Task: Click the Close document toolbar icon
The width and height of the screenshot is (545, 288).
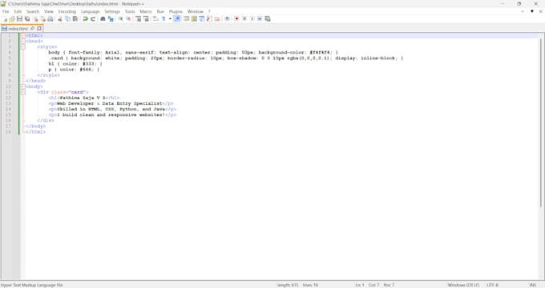Action: click(35, 18)
